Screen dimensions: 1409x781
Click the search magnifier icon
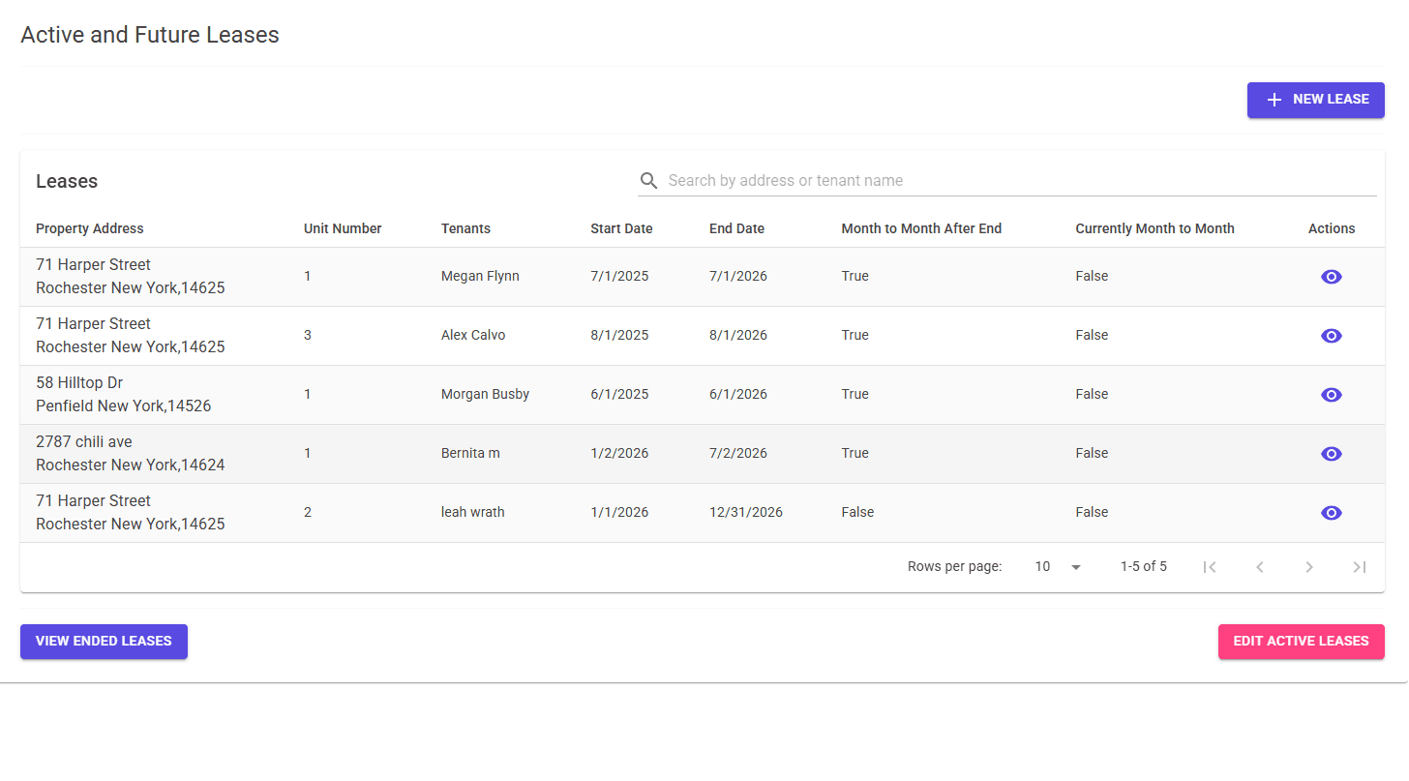[x=648, y=181]
